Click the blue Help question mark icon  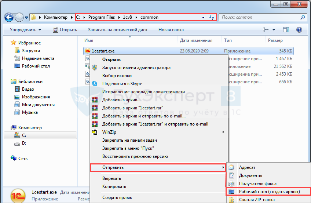coord(299,30)
